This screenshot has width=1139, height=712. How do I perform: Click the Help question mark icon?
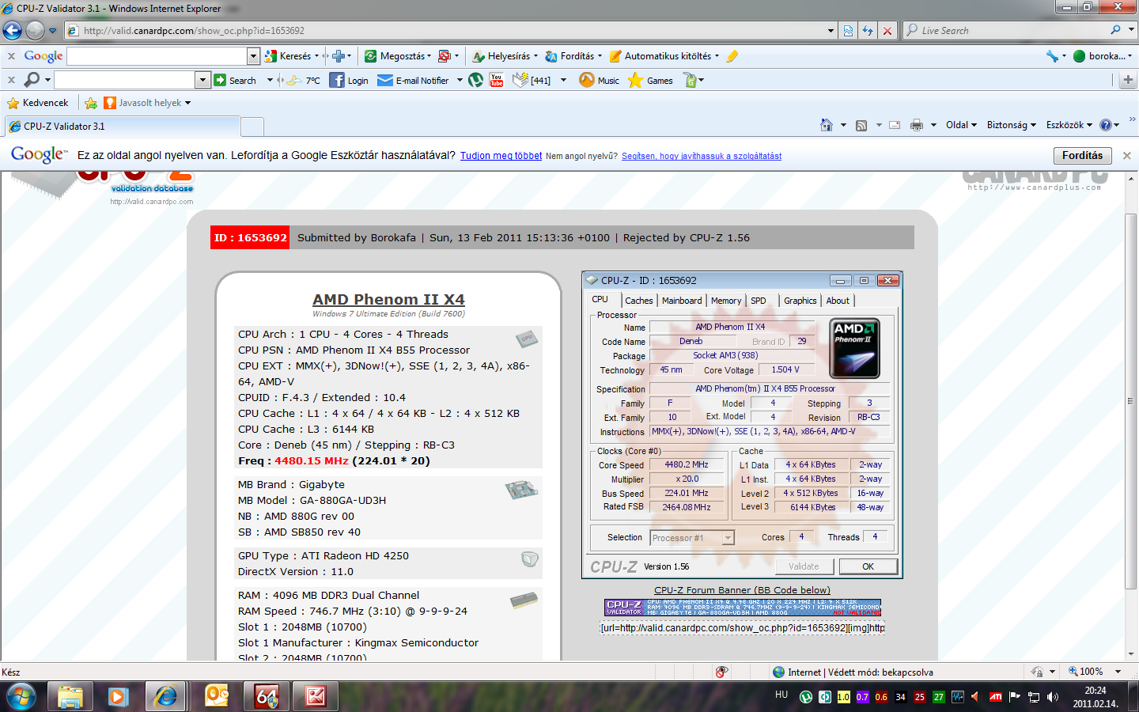pyautogui.click(x=1106, y=125)
